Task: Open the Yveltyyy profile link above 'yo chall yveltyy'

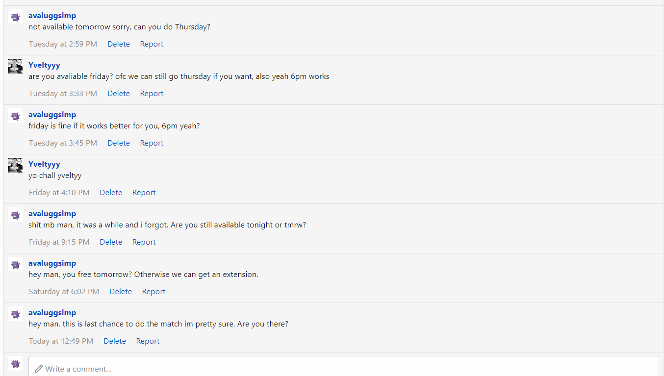Action: coord(44,164)
